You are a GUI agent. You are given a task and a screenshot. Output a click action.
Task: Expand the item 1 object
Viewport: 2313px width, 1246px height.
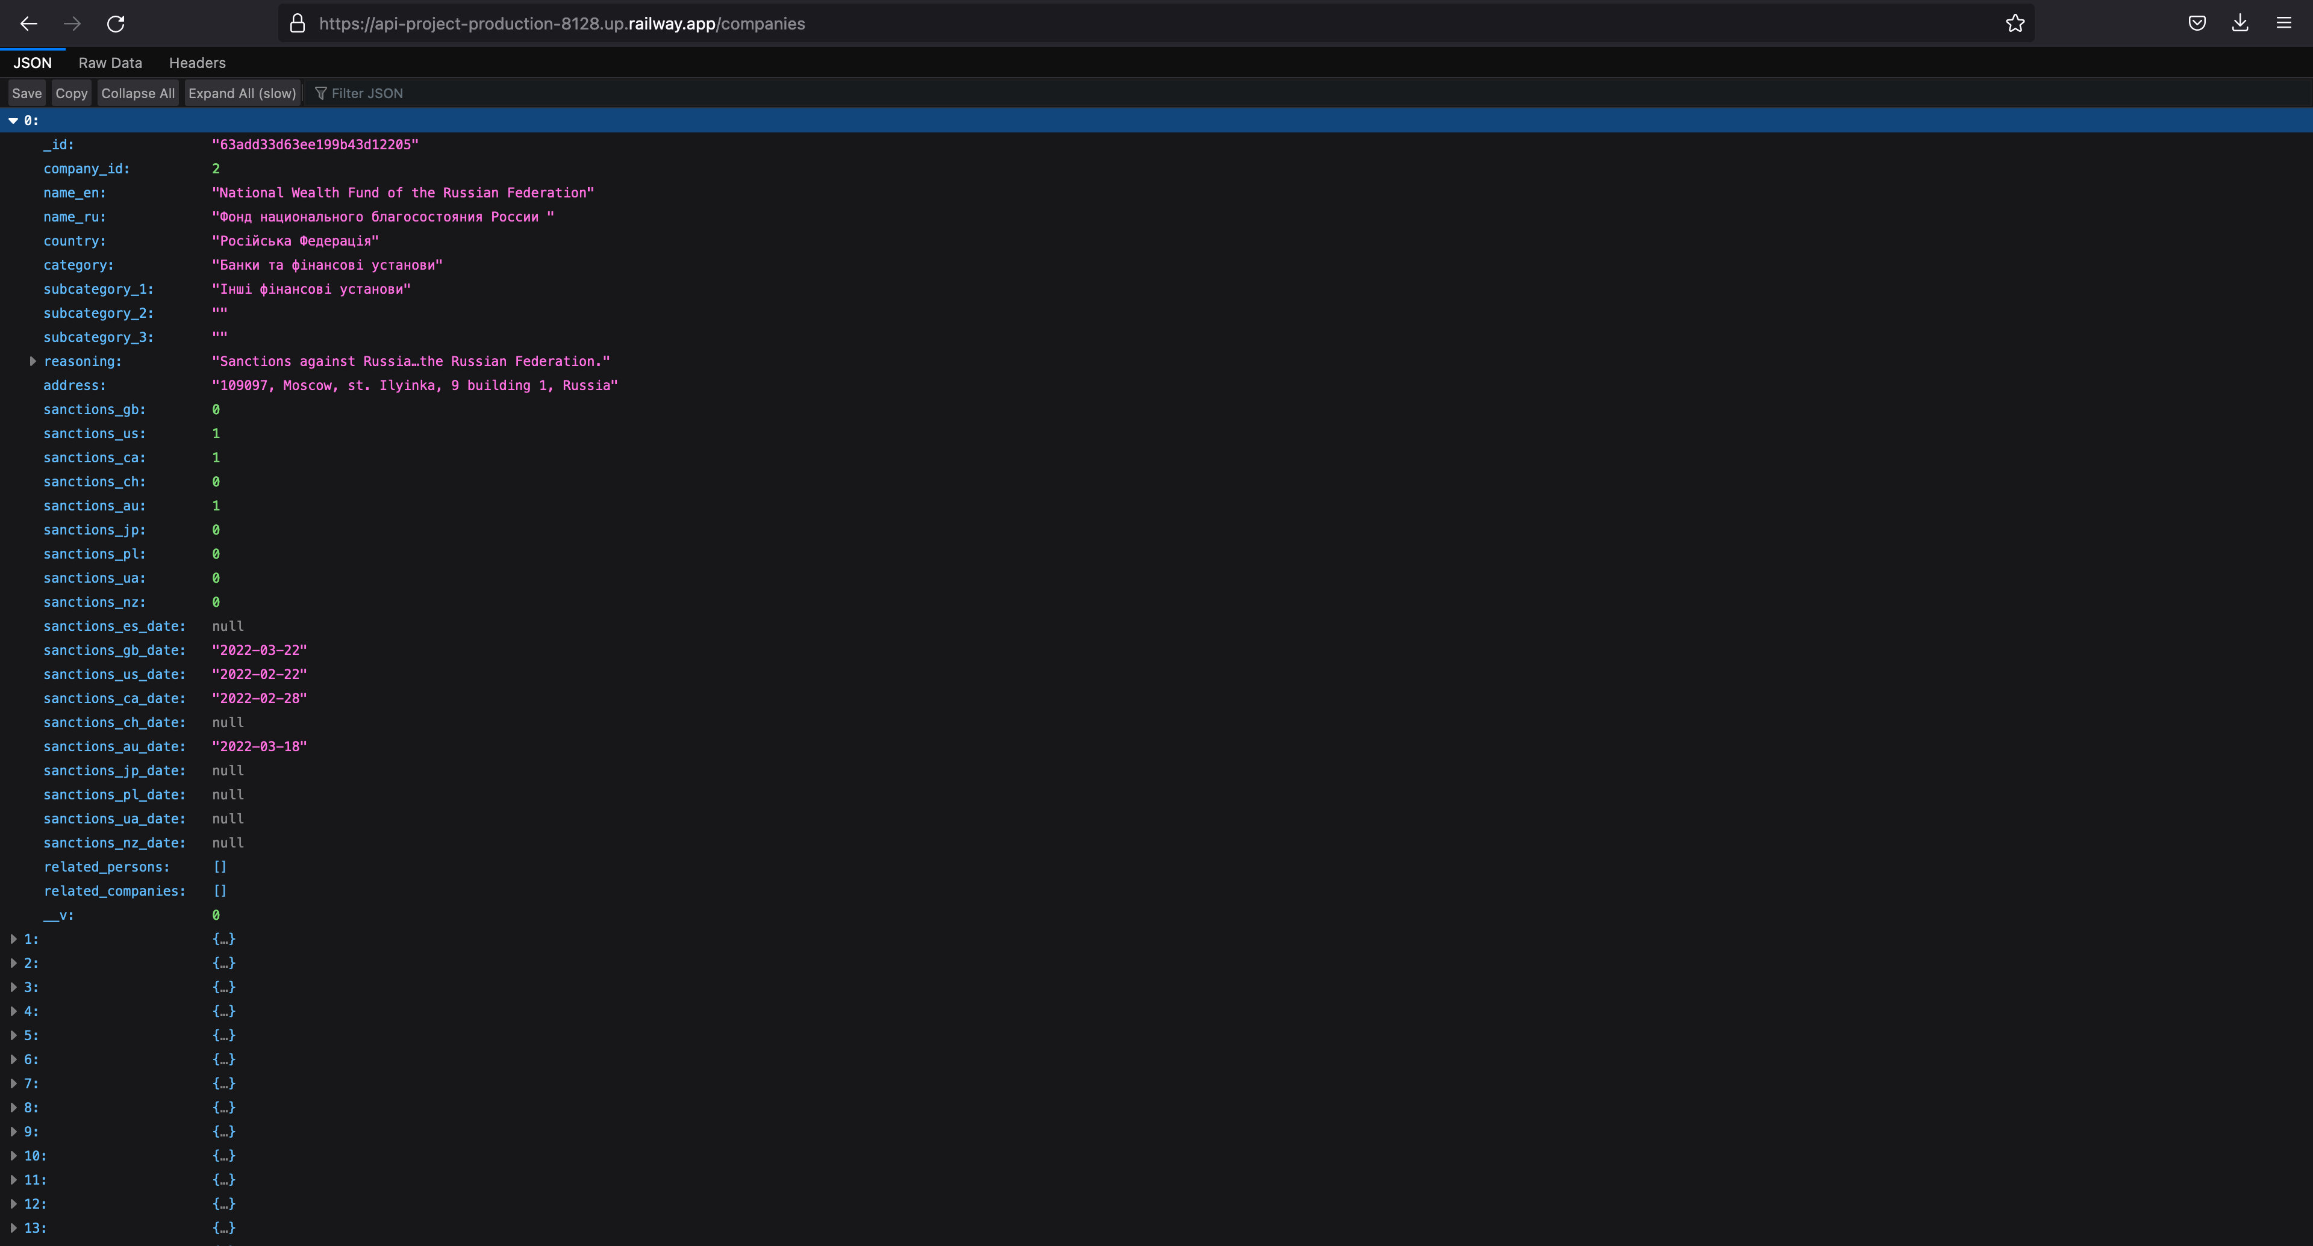pos(13,939)
